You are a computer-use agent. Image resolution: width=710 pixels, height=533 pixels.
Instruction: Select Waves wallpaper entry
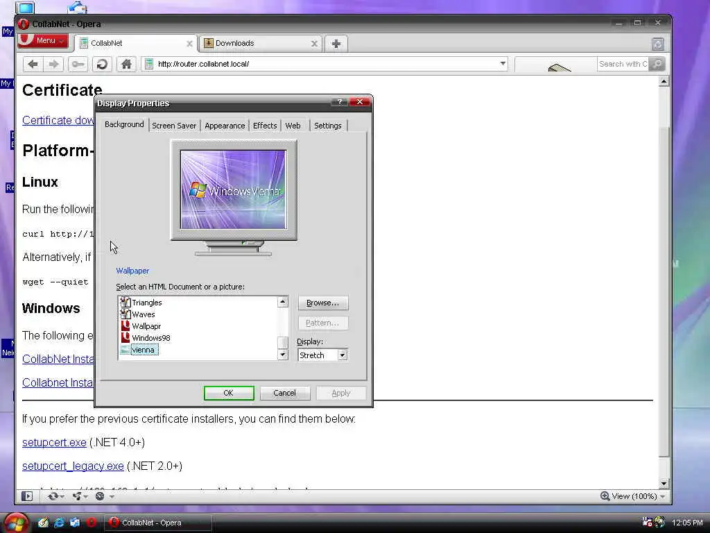[x=143, y=314]
